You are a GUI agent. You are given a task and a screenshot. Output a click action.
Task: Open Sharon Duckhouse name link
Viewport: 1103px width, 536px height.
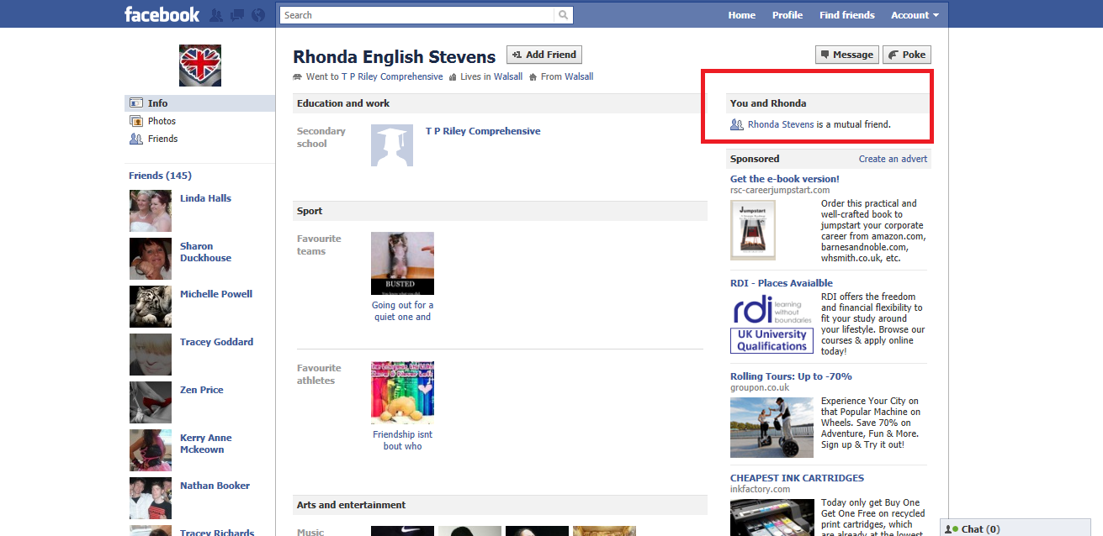tap(205, 252)
